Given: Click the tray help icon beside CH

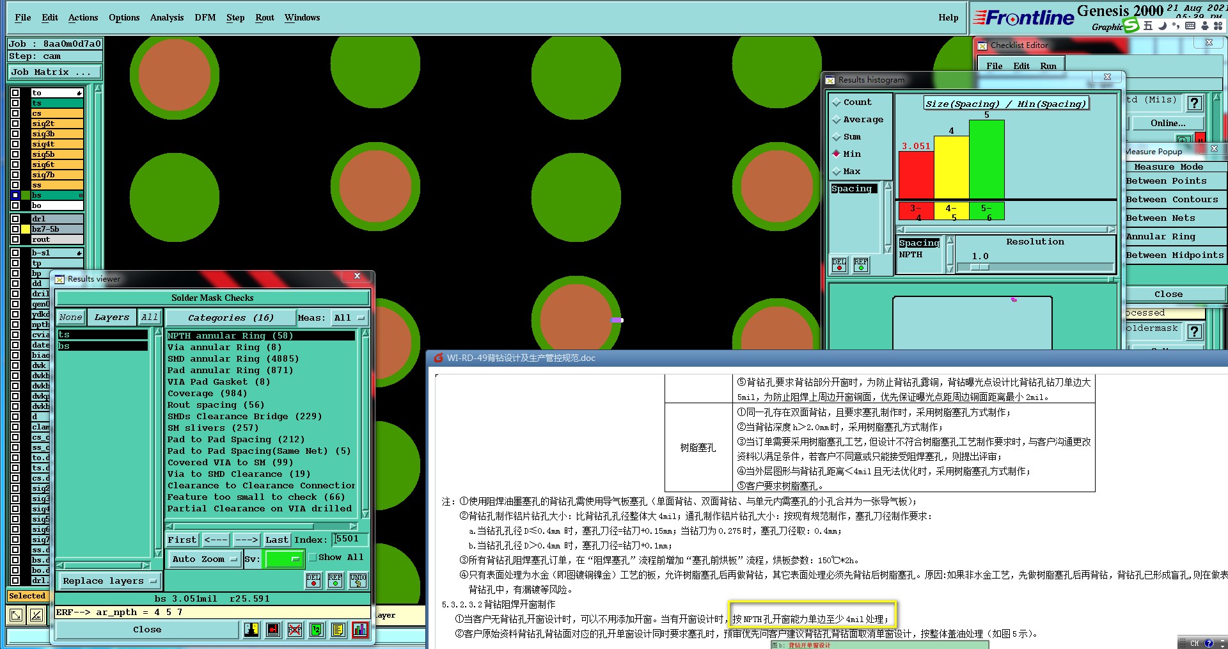Looking at the screenshot, I should tap(1209, 643).
